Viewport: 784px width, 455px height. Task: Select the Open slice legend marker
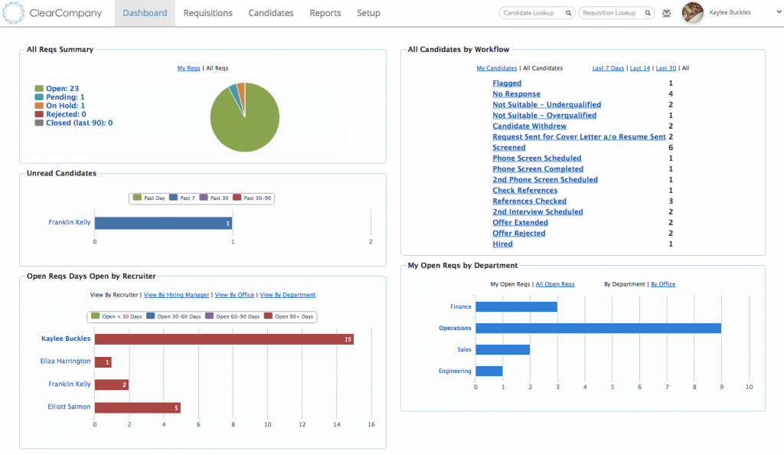click(39, 88)
